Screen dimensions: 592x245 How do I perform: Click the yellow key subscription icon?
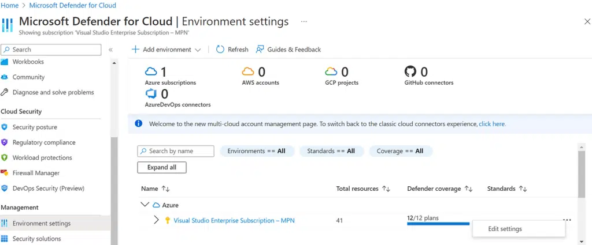coord(168,221)
